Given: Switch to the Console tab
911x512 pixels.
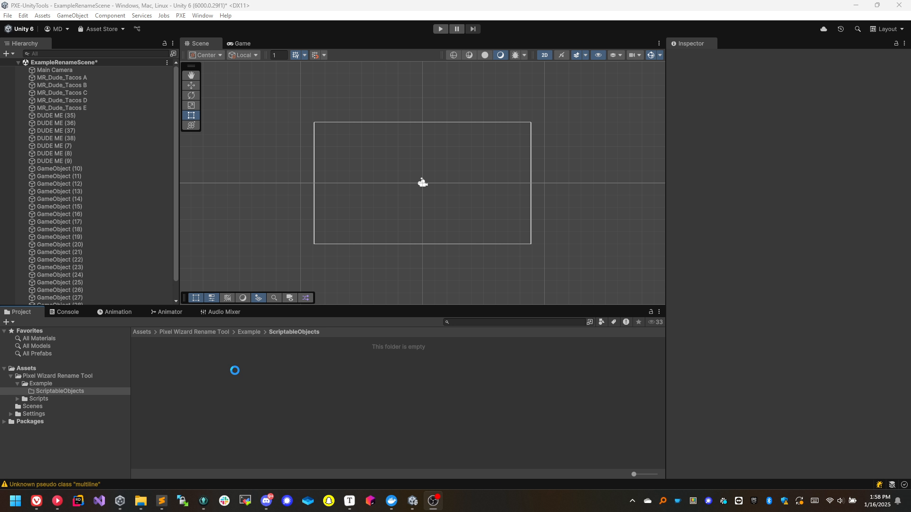Looking at the screenshot, I should coord(67,311).
